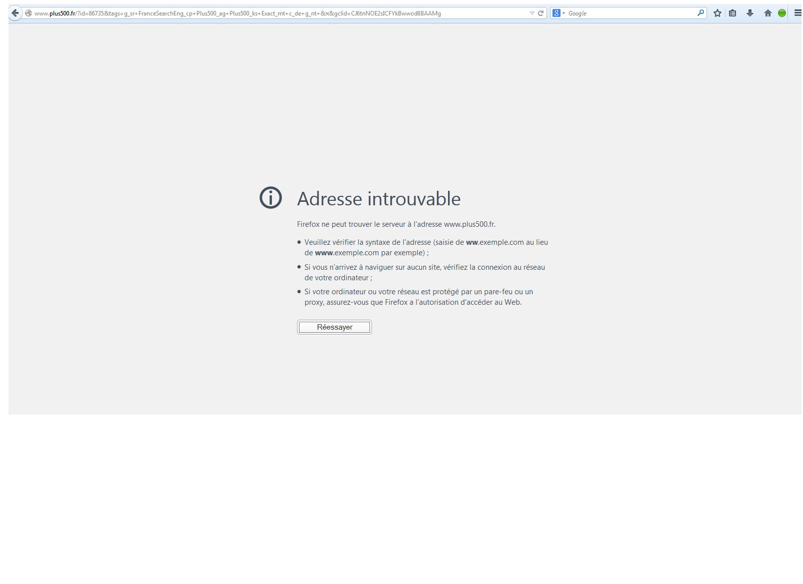Bookmark this page with the star icon
Screen dimensions: 803x584
[717, 13]
